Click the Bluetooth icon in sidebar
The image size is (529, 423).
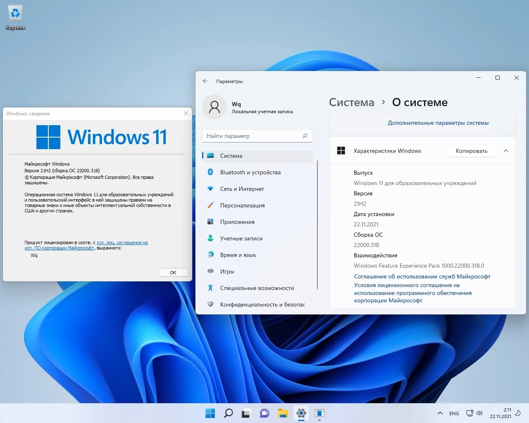pyautogui.click(x=210, y=172)
